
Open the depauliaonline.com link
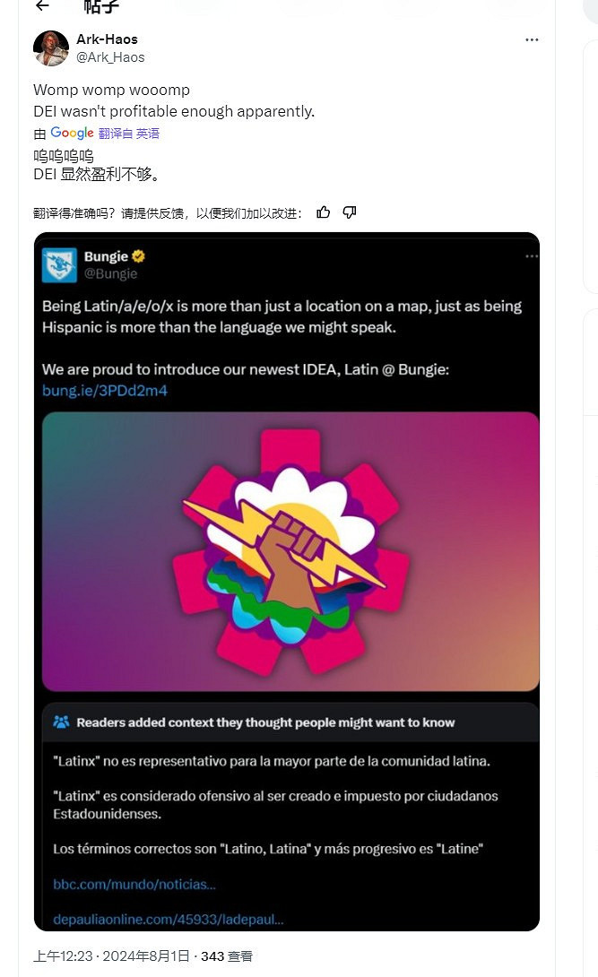[x=169, y=919]
